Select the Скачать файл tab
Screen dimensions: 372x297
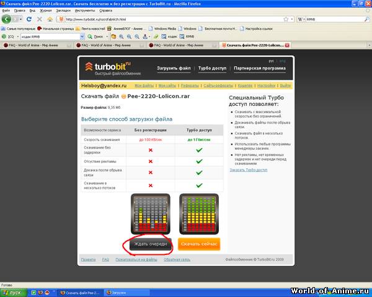point(255,45)
